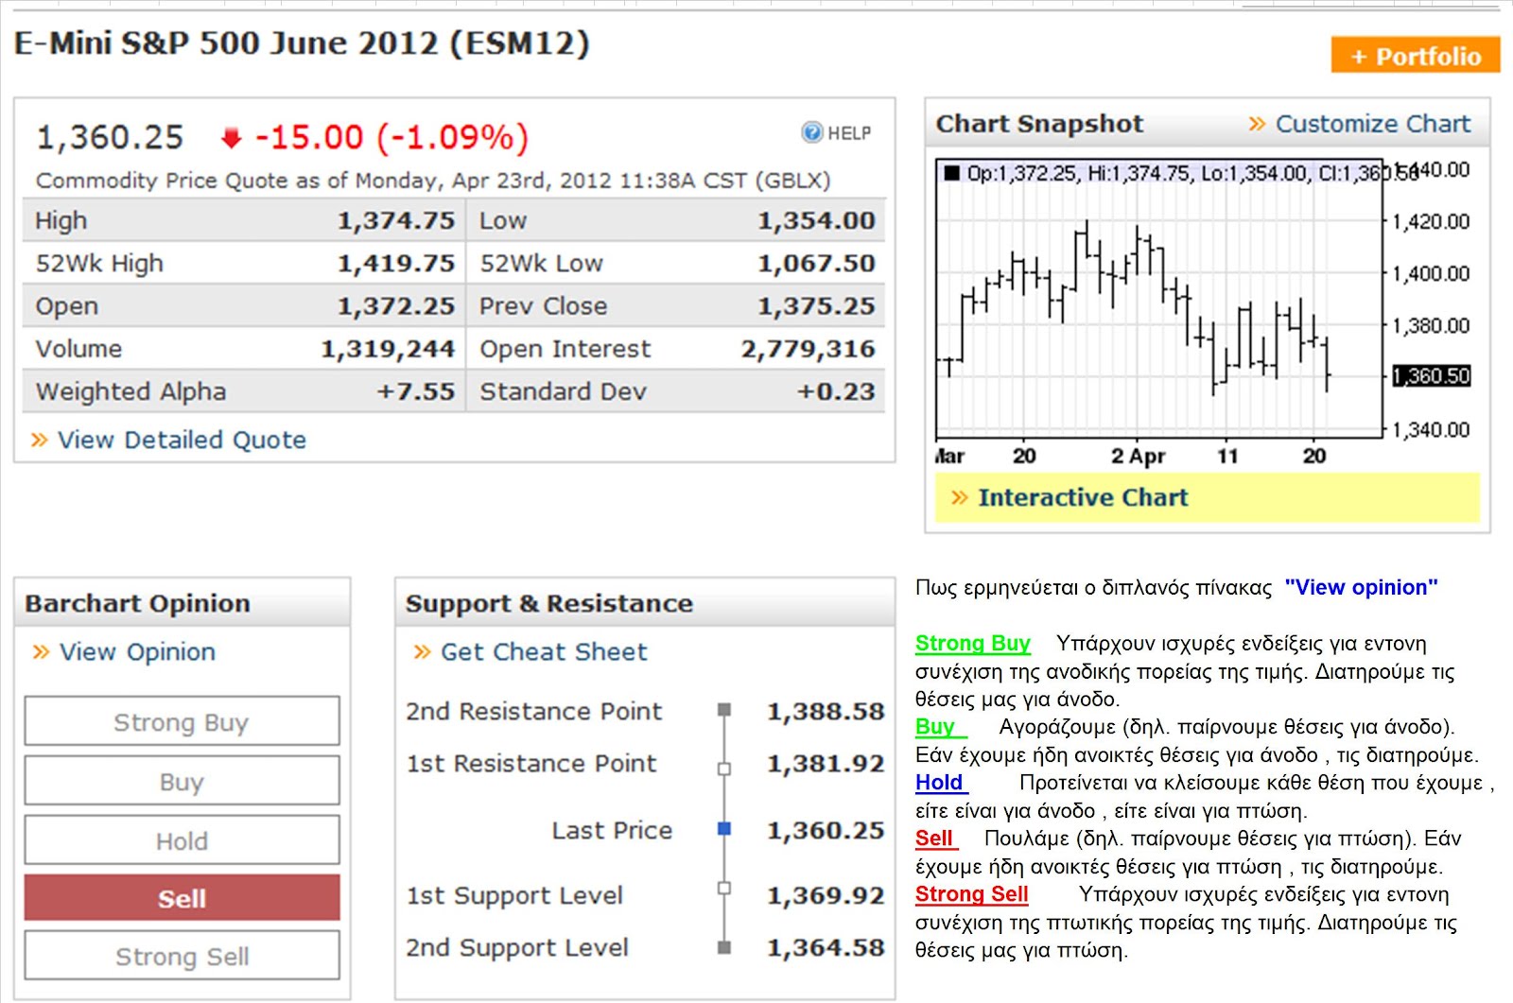Click the Weighted Alpha value +7.55
Image resolution: width=1513 pixels, height=1003 pixels.
tap(416, 391)
